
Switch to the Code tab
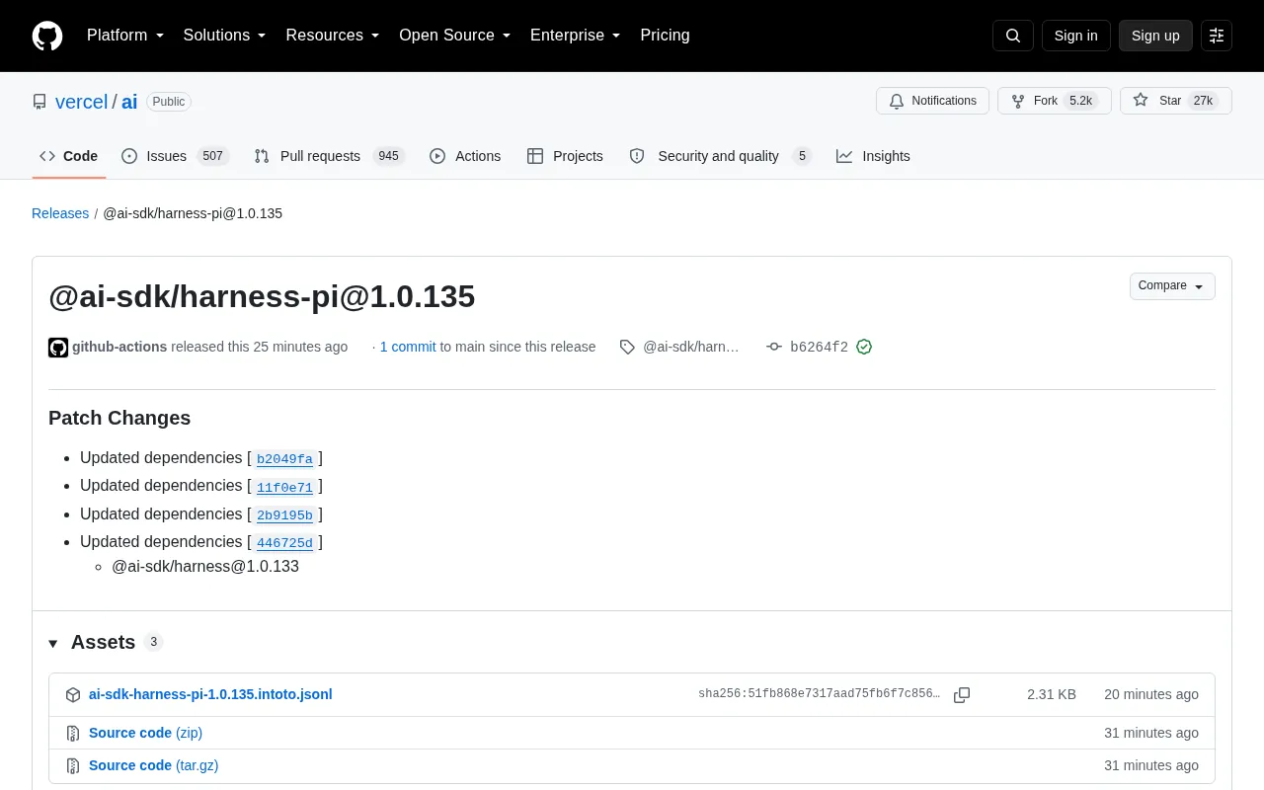pos(69,156)
